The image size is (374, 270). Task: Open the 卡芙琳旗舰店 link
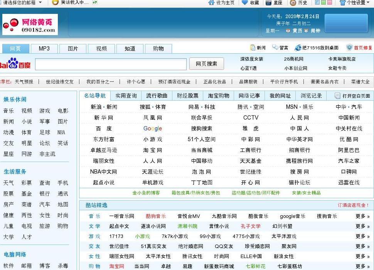tap(342, 59)
